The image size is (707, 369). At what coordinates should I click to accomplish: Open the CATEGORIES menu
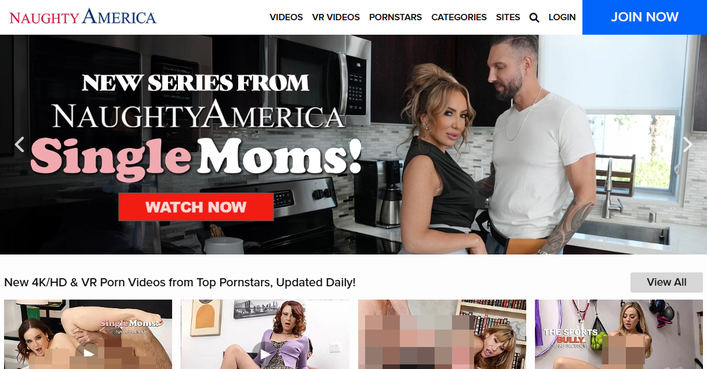click(x=459, y=17)
